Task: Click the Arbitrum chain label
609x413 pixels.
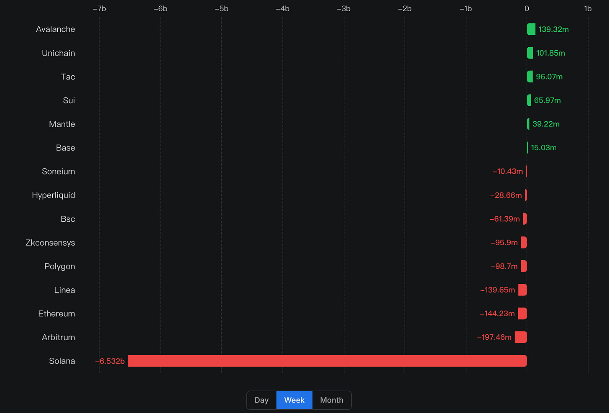Action: click(59, 337)
